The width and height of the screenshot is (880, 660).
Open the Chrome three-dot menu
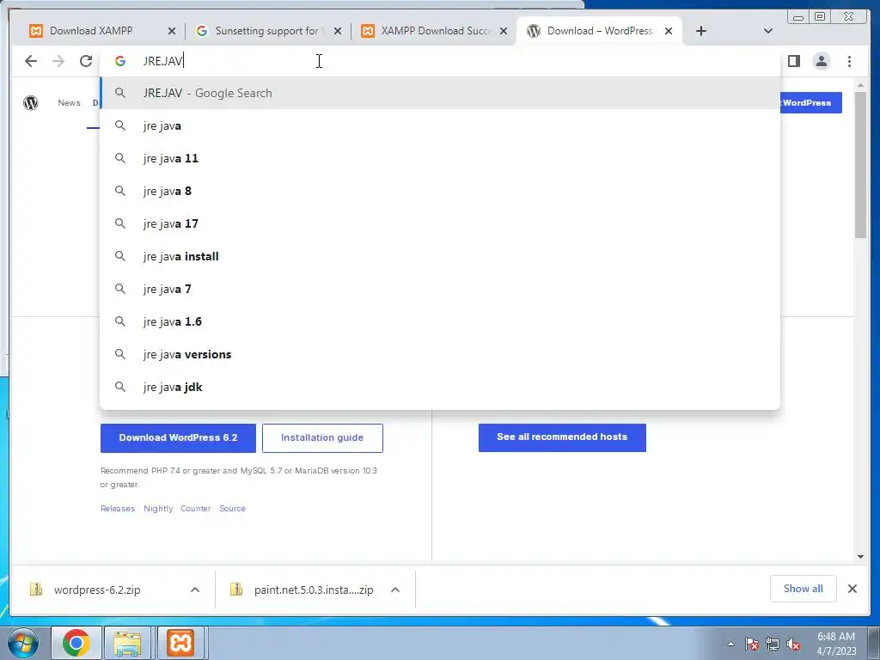(849, 61)
